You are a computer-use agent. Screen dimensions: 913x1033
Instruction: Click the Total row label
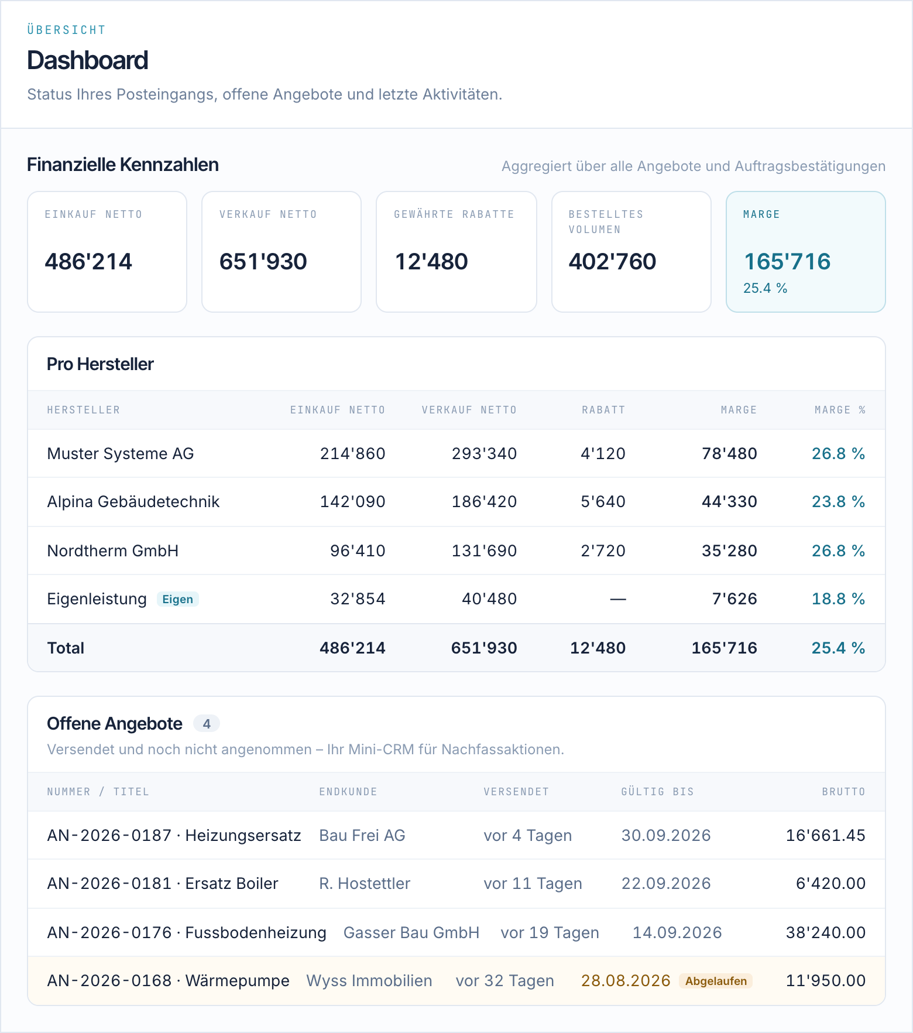click(x=66, y=648)
